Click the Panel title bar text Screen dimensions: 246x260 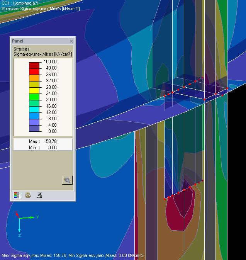pos(18,41)
